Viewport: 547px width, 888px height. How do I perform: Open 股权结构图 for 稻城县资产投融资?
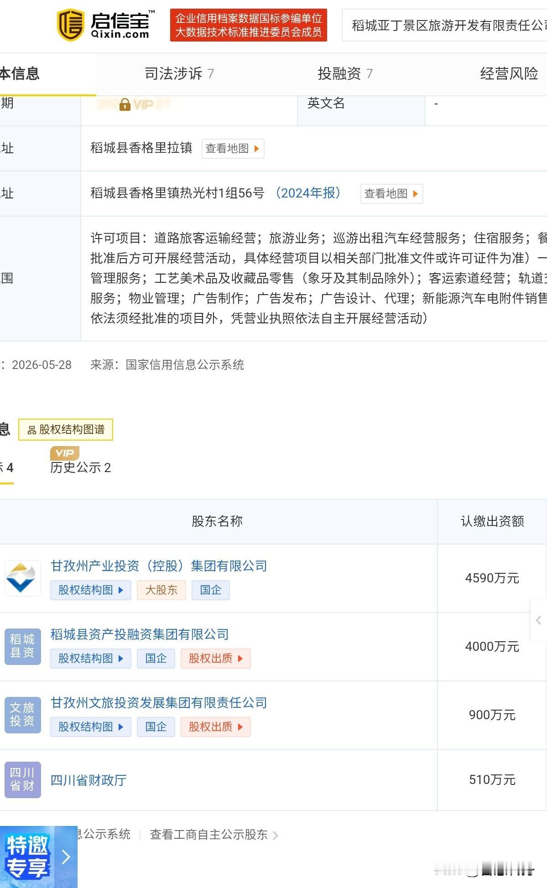(x=91, y=658)
